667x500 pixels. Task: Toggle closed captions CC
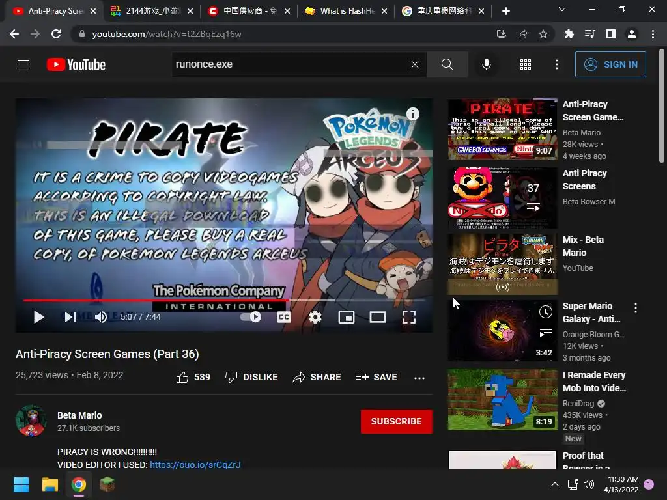click(284, 317)
